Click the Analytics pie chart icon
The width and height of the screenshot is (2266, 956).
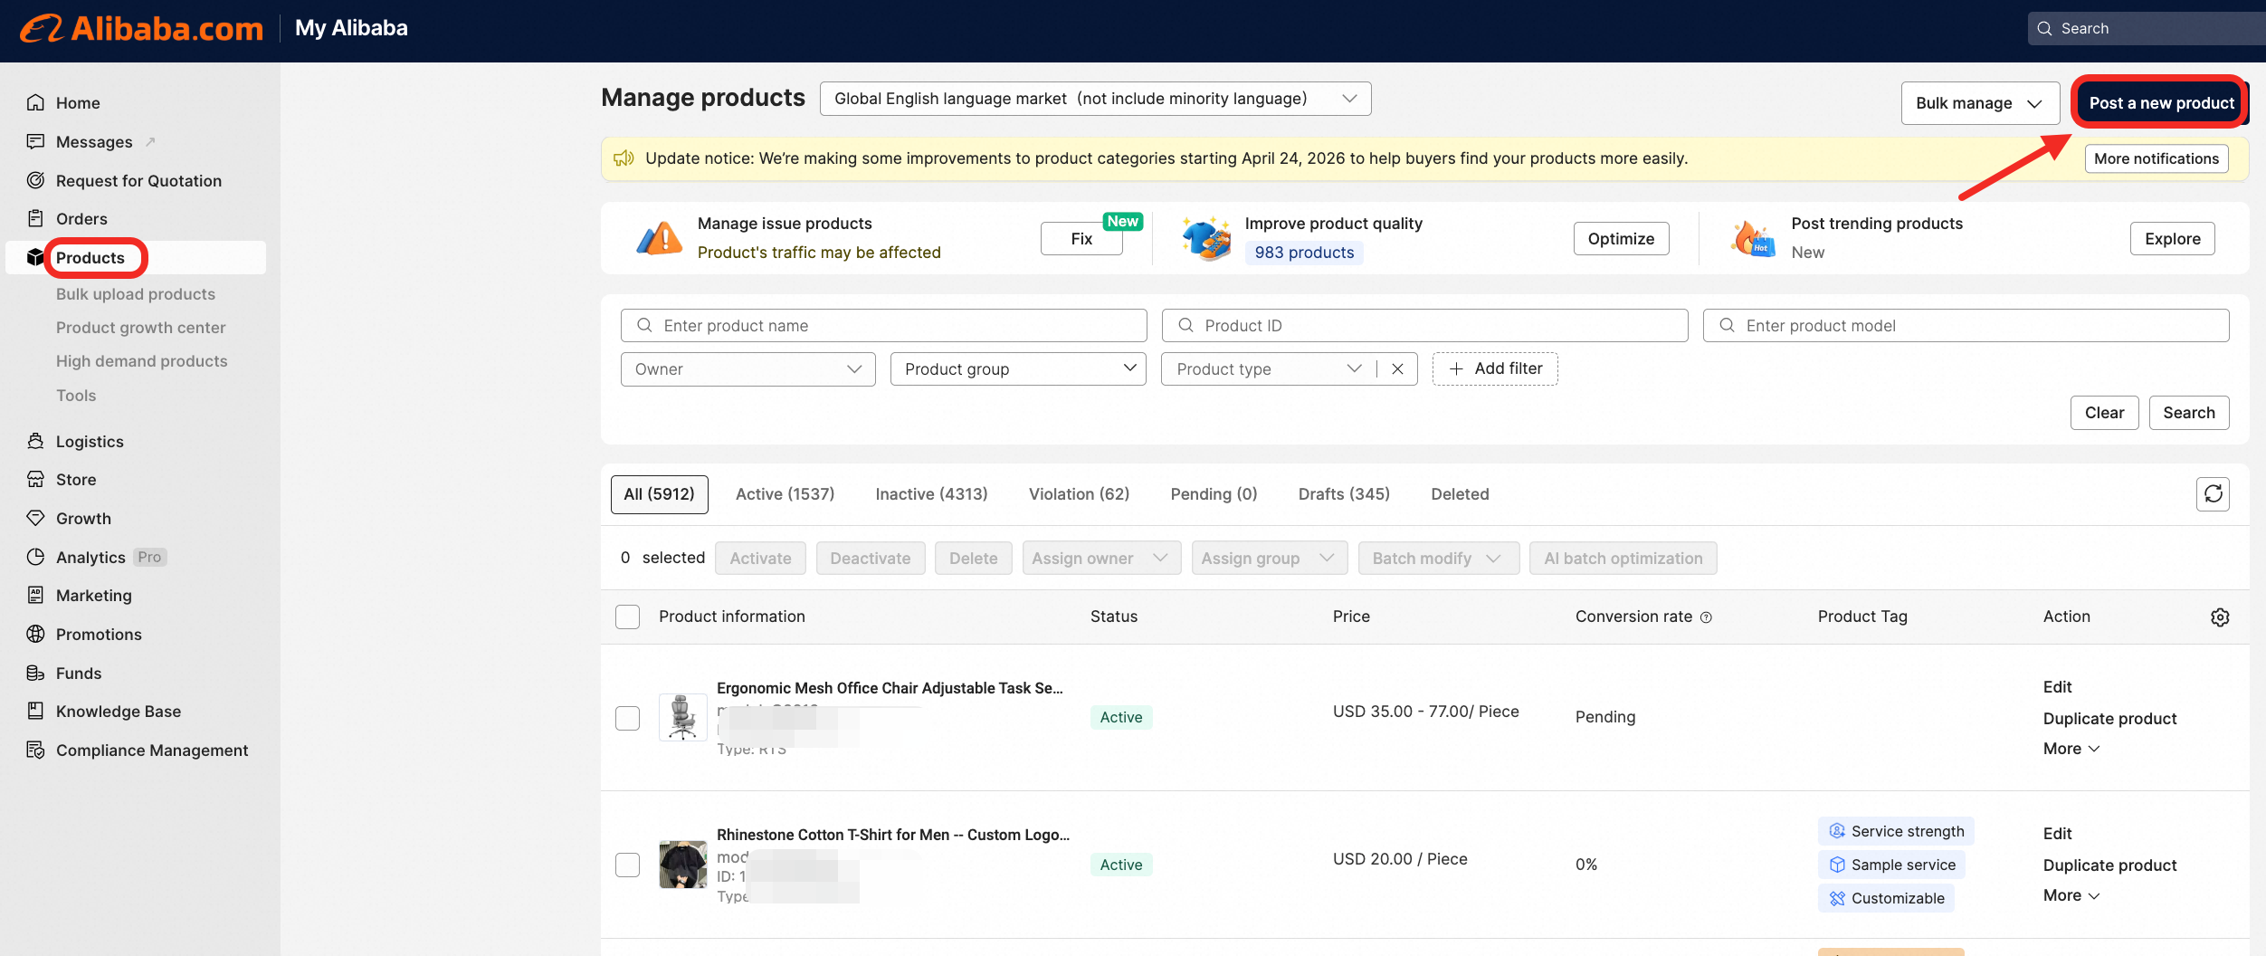[35, 557]
